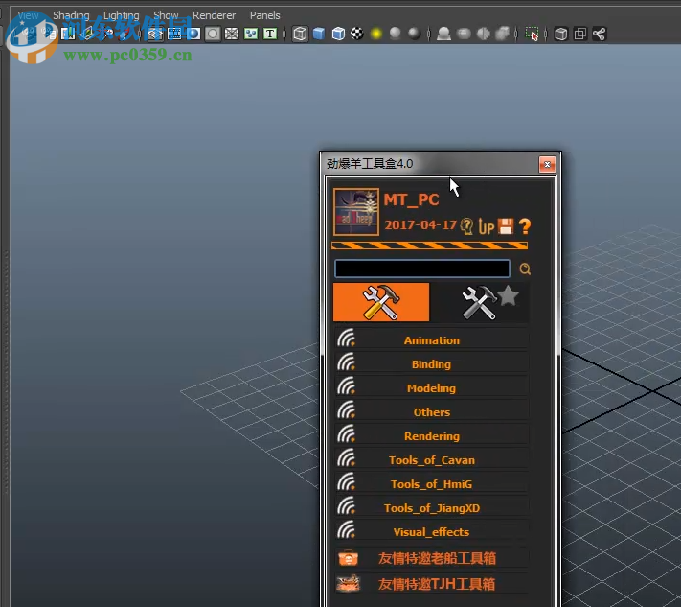Open the Renderer menu
The width and height of the screenshot is (681, 607).
coord(215,15)
